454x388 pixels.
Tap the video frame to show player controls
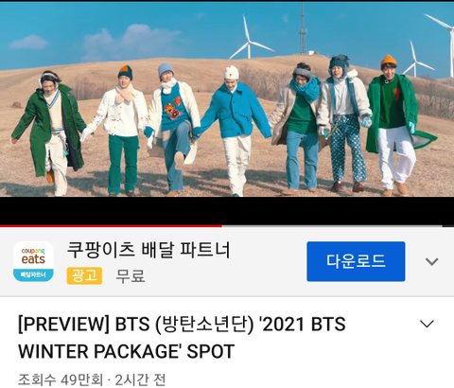coord(227,99)
